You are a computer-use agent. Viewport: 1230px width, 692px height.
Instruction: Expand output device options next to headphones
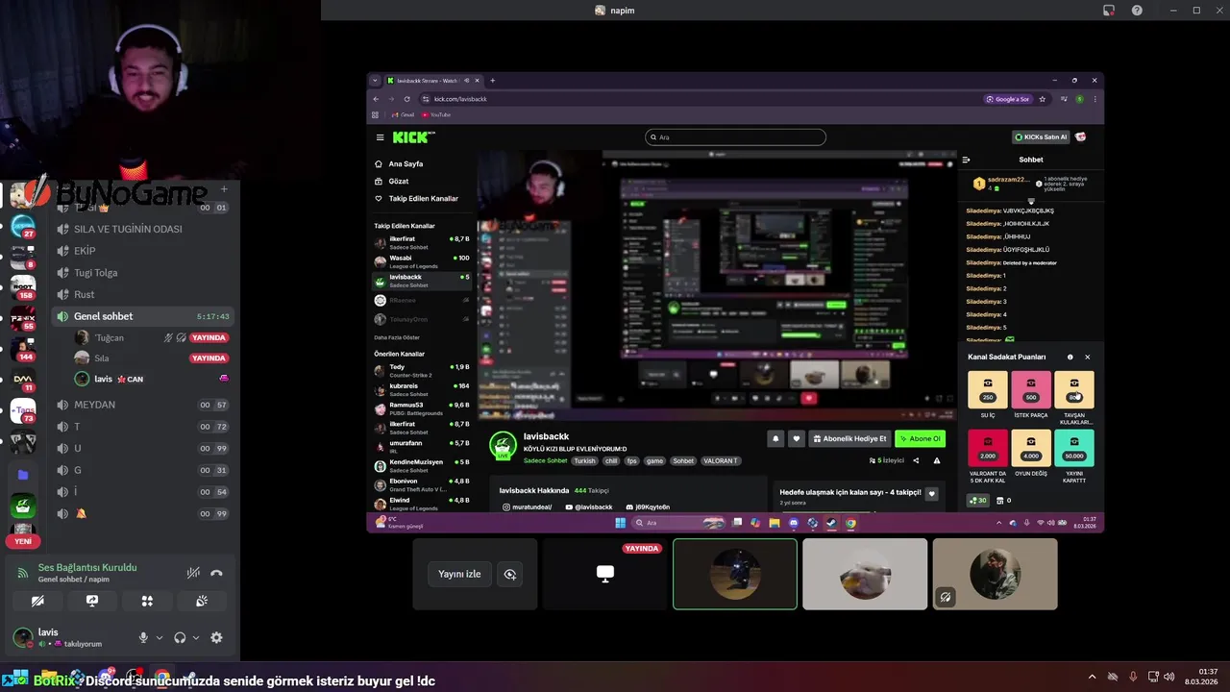pos(196,637)
